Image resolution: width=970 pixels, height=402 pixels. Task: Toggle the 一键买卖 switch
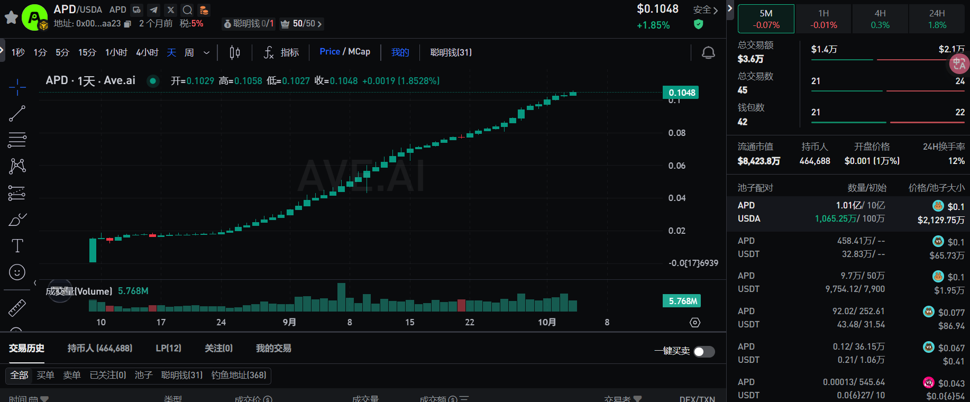[x=704, y=352]
